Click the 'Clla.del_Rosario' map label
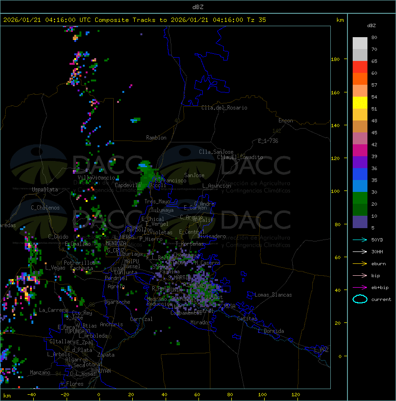Screen dimensions: 396x401 click(224, 108)
